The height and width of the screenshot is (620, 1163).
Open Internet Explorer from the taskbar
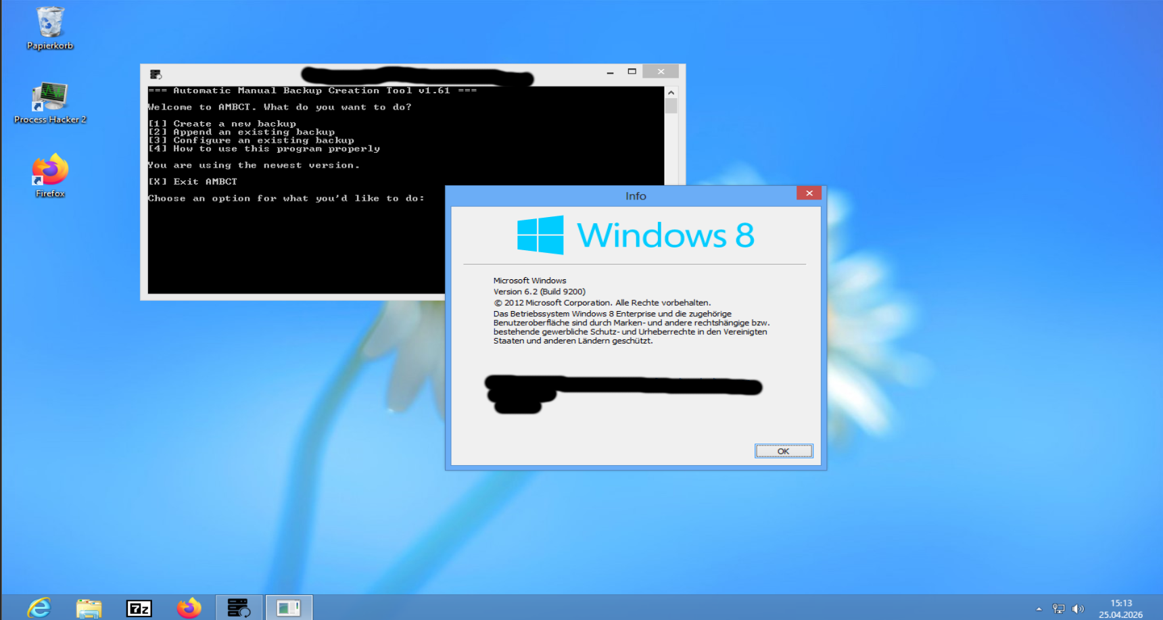pyautogui.click(x=39, y=608)
